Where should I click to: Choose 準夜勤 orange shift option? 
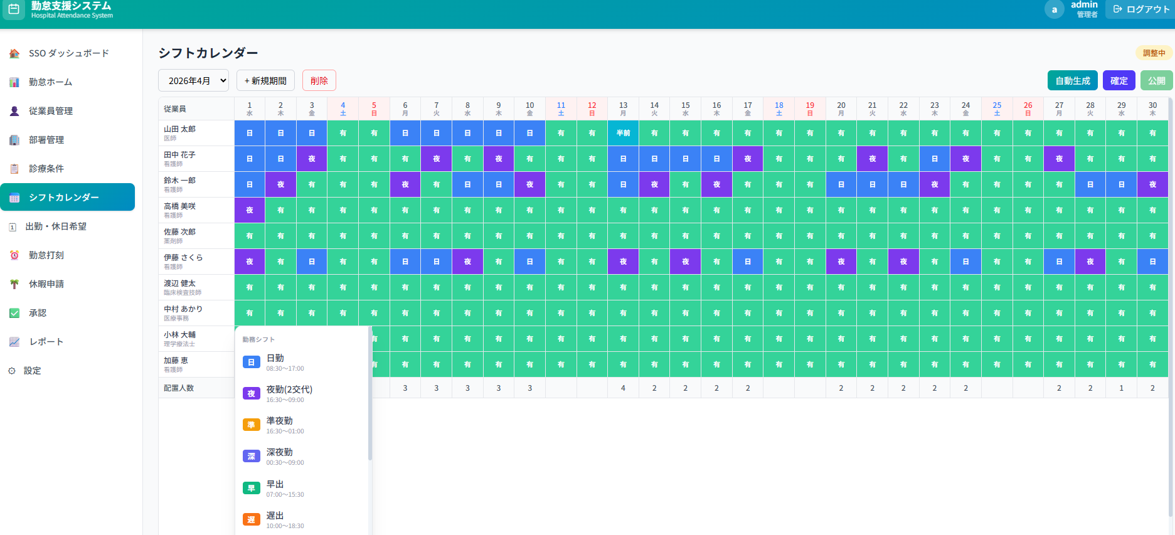[279, 425]
